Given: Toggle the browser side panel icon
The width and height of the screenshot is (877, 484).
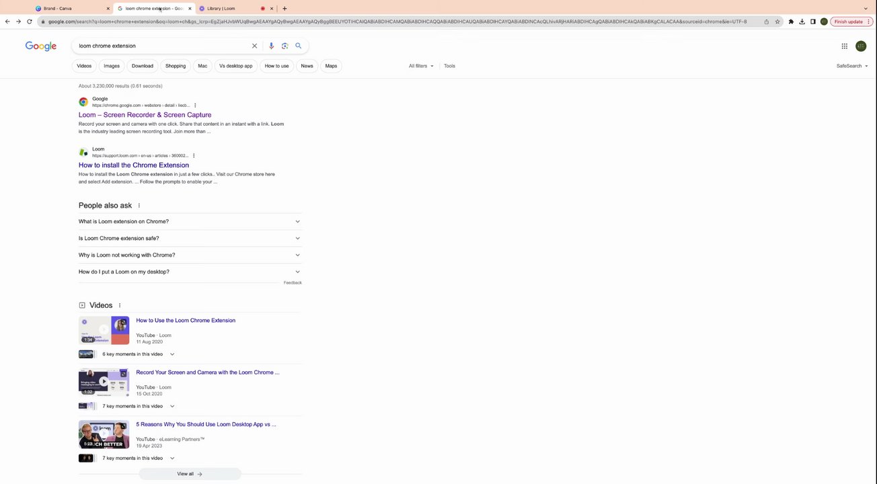Looking at the screenshot, I should coord(812,22).
